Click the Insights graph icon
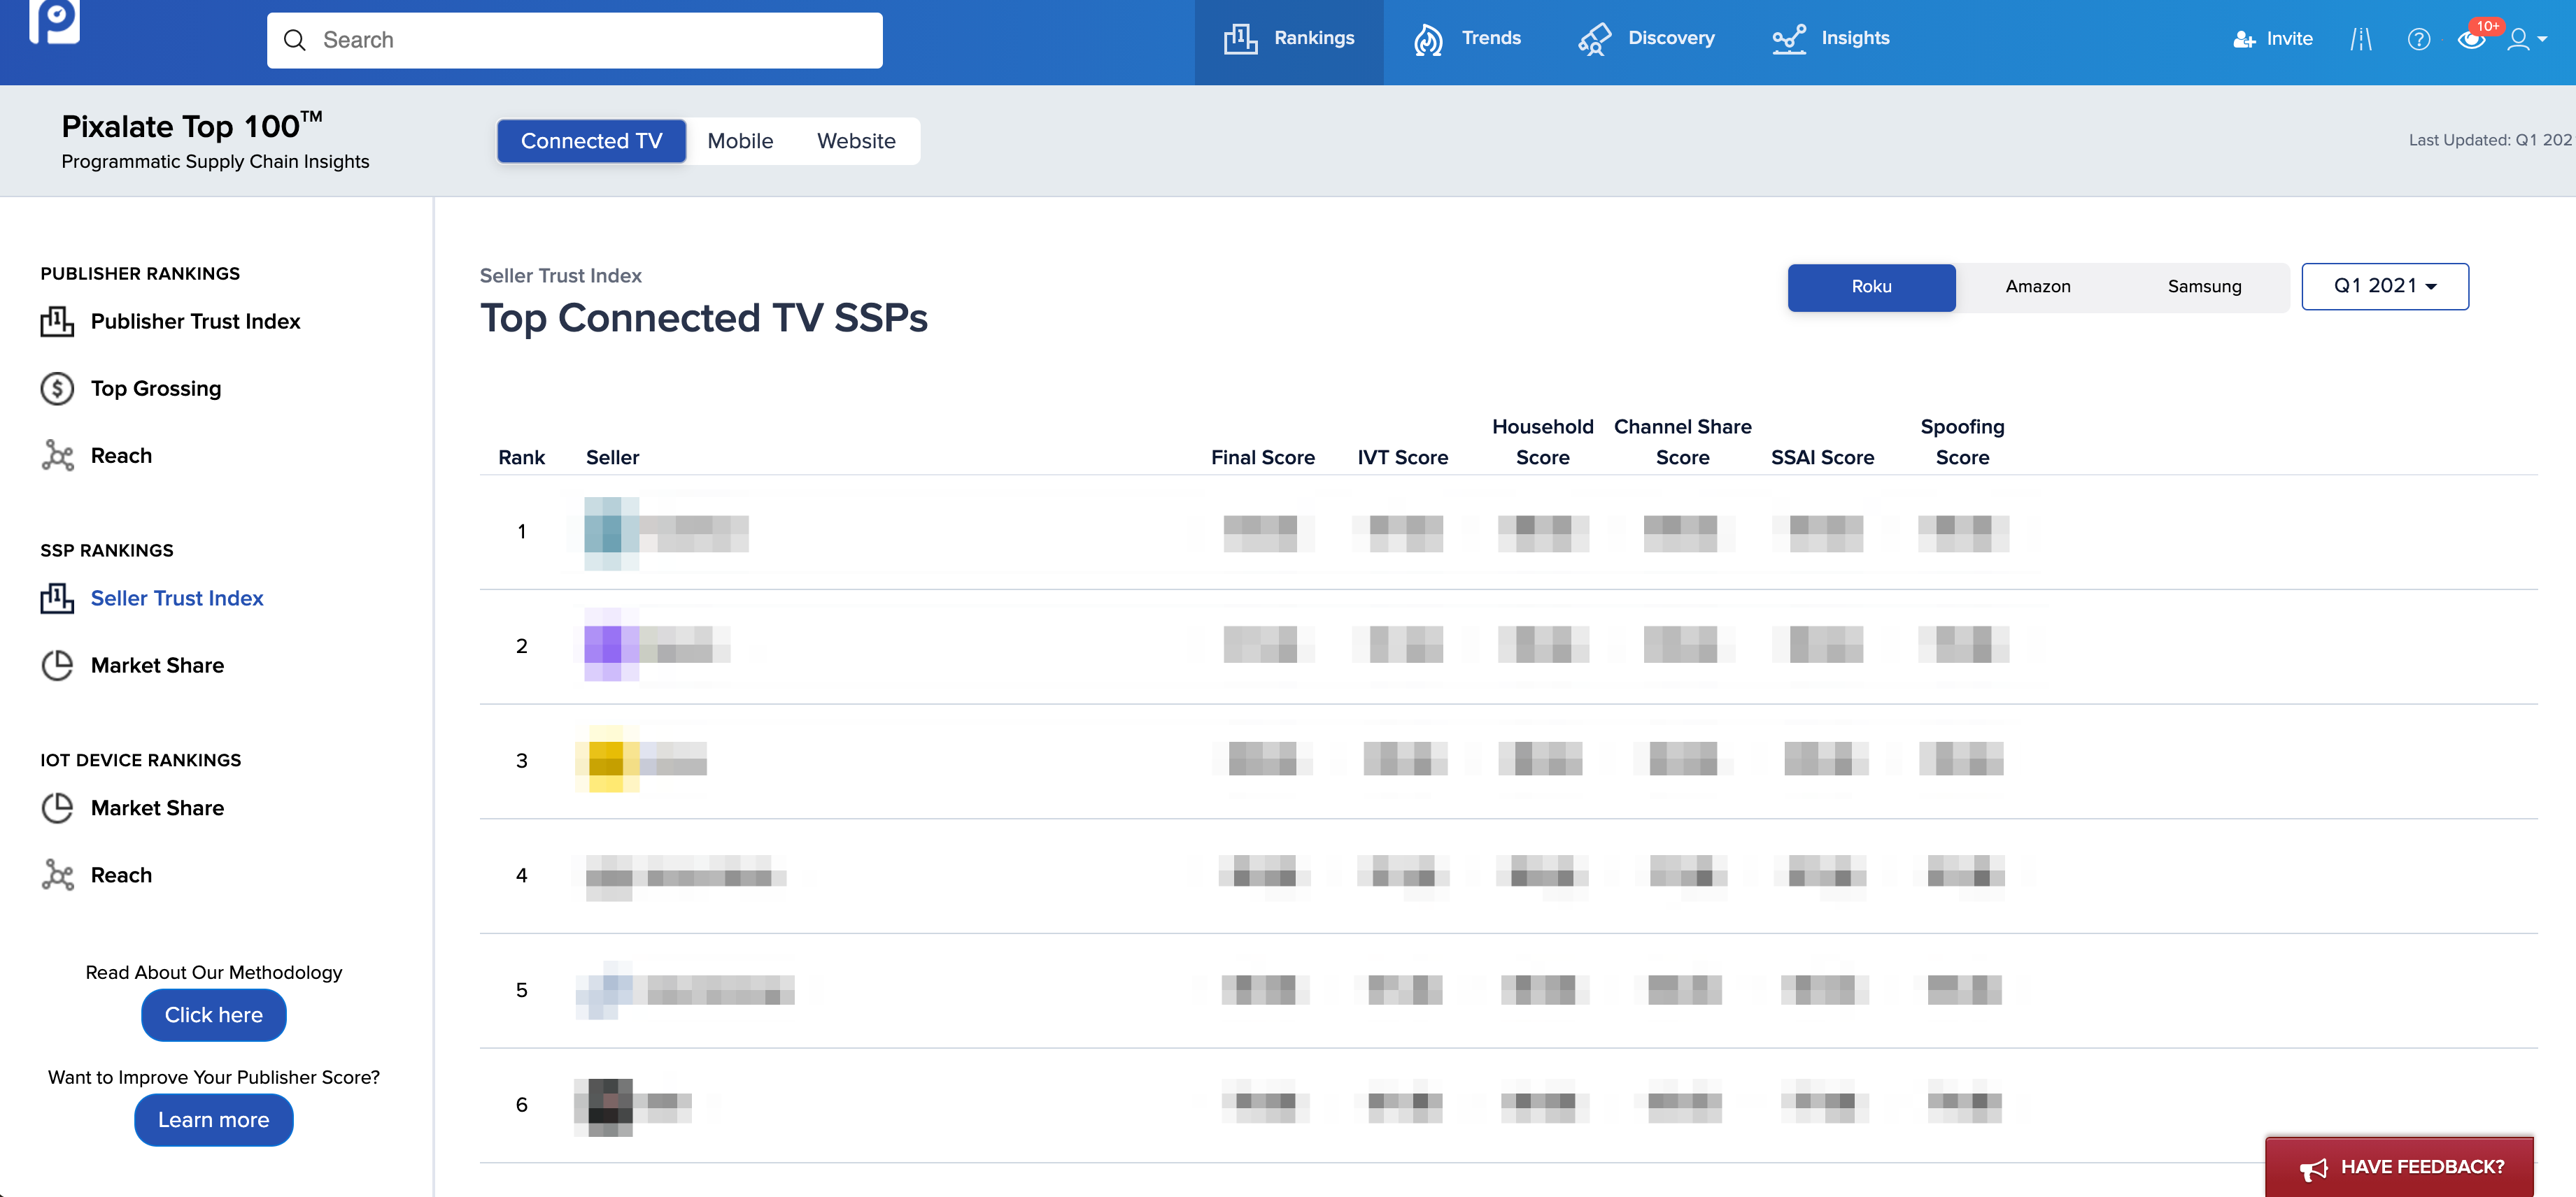Image resolution: width=2576 pixels, height=1197 pixels. [1788, 39]
